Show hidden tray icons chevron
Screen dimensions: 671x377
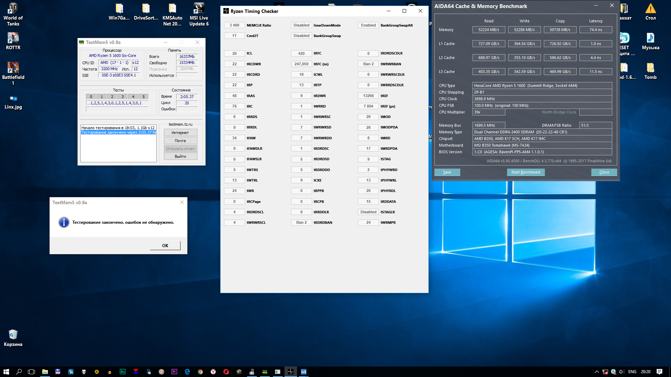coord(597,372)
